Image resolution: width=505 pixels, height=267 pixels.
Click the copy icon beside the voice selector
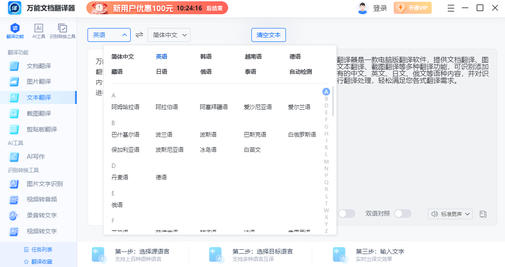483,214
